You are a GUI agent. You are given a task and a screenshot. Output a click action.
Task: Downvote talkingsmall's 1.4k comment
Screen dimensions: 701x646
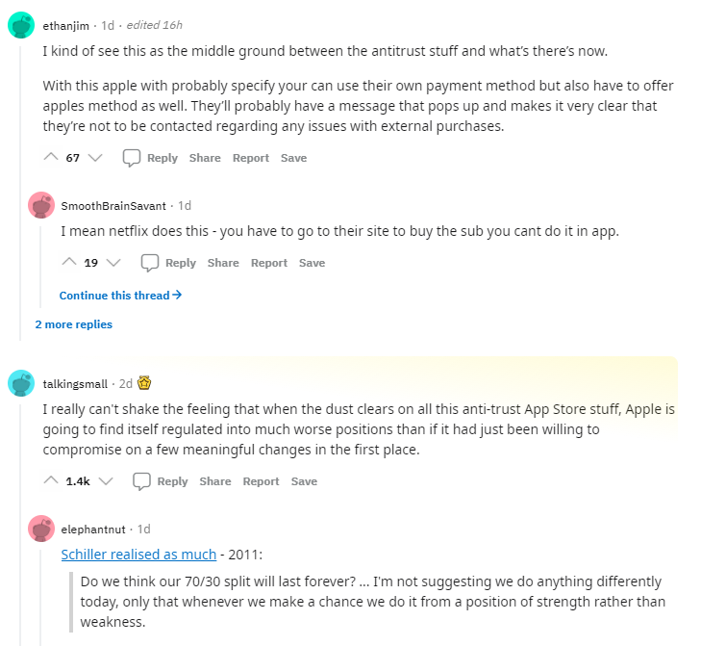[x=106, y=480]
